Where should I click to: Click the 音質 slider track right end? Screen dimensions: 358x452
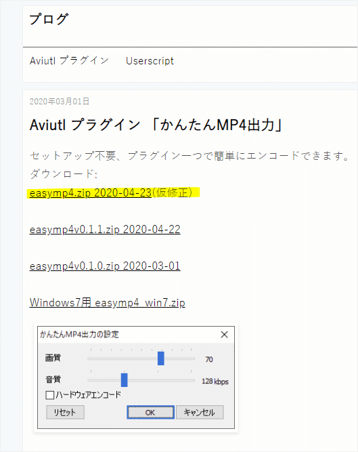point(194,380)
